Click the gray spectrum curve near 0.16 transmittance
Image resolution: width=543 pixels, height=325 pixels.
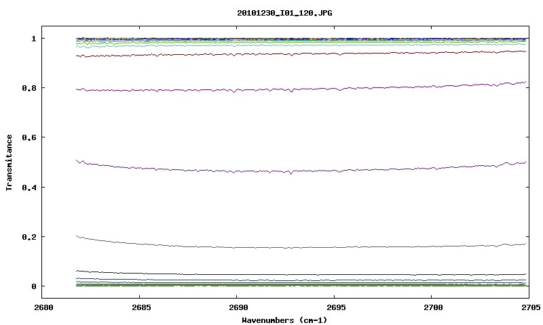[x=301, y=247]
